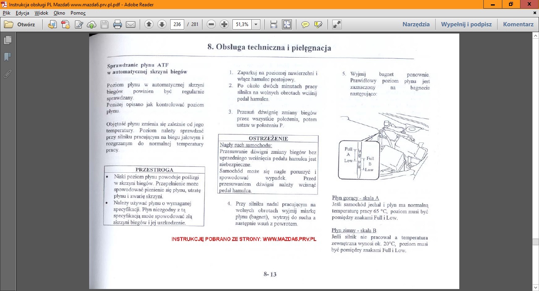Click the Adobe Reader PDF title bar icon
Viewport: 539px width, 291px height.
pyautogui.click(x=4, y=4)
